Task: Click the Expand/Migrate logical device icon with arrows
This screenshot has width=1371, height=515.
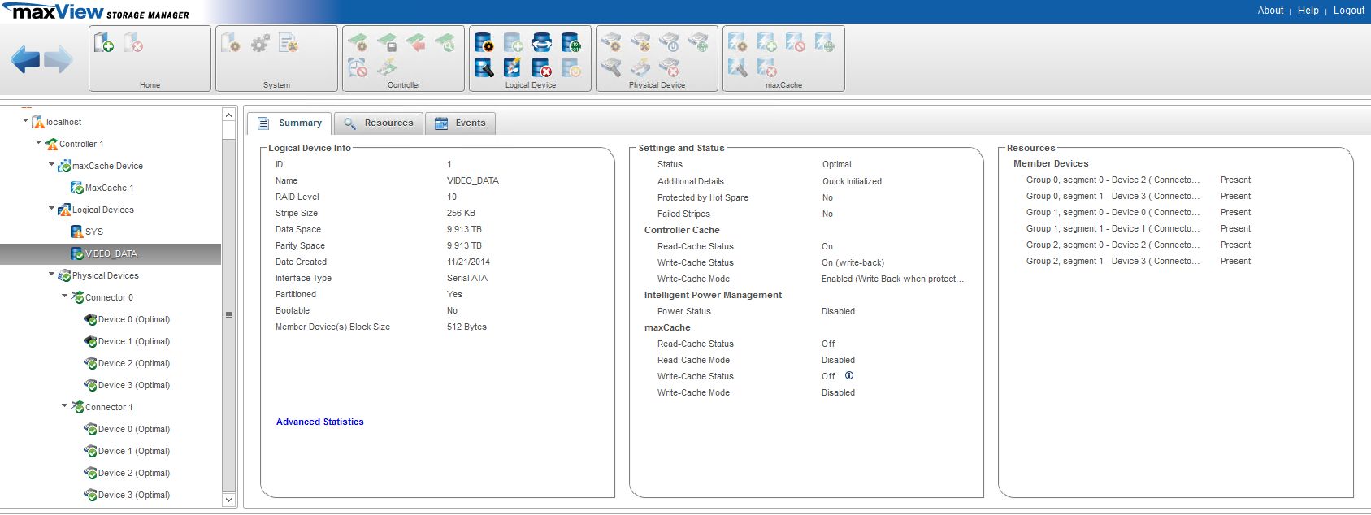Action: (x=542, y=43)
